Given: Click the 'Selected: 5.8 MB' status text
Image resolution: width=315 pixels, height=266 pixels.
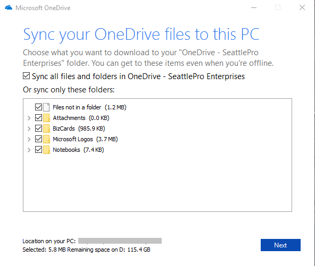Looking at the screenshot, I should point(44,250).
